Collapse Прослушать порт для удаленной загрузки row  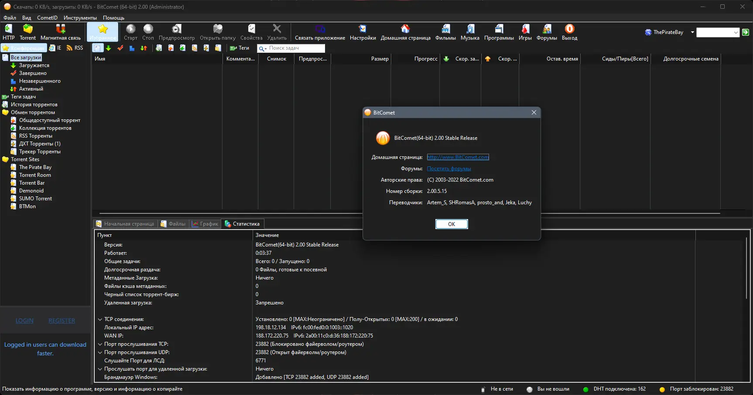100,369
